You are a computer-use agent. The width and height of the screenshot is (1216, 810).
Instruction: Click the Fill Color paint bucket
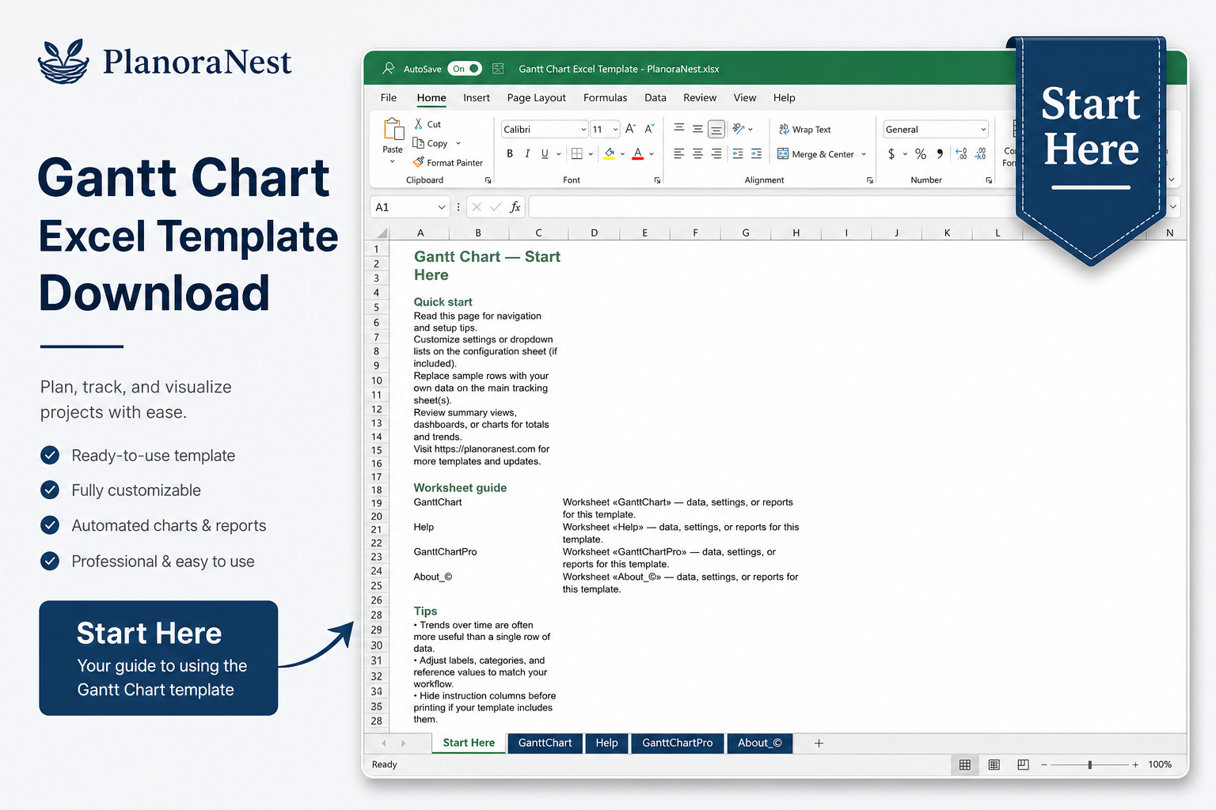point(609,153)
